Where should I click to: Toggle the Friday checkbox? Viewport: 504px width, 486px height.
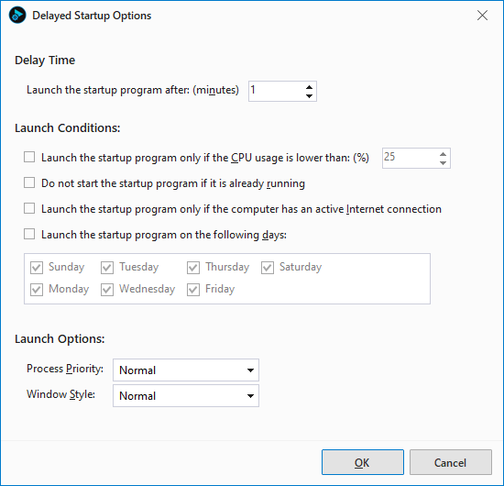pos(193,290)
